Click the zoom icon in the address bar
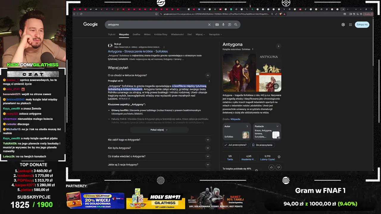Image resolution: width=381 pixels, height=214 pixels. [272, 14]
